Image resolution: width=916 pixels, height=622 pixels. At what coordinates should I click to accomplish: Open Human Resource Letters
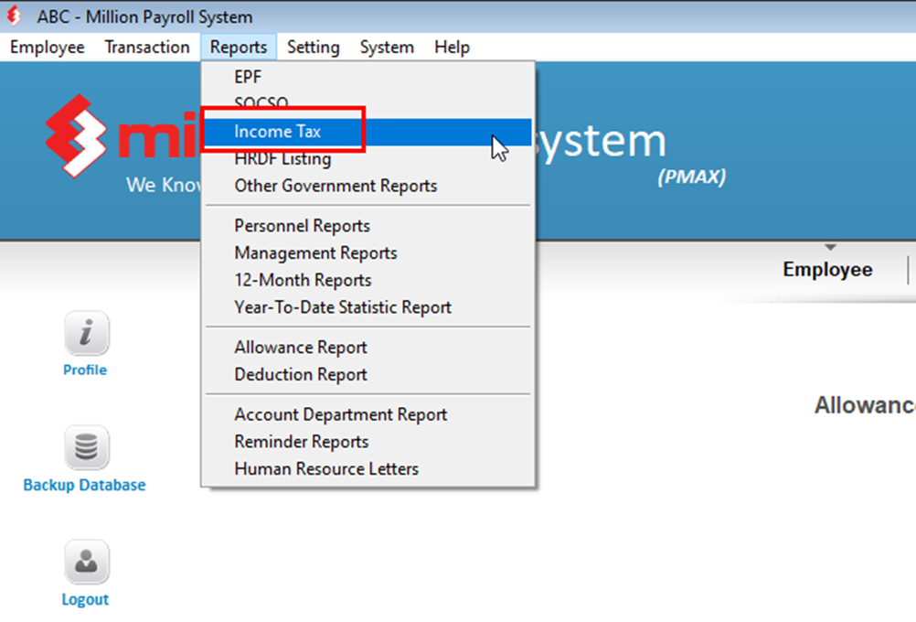pos(368,469)
